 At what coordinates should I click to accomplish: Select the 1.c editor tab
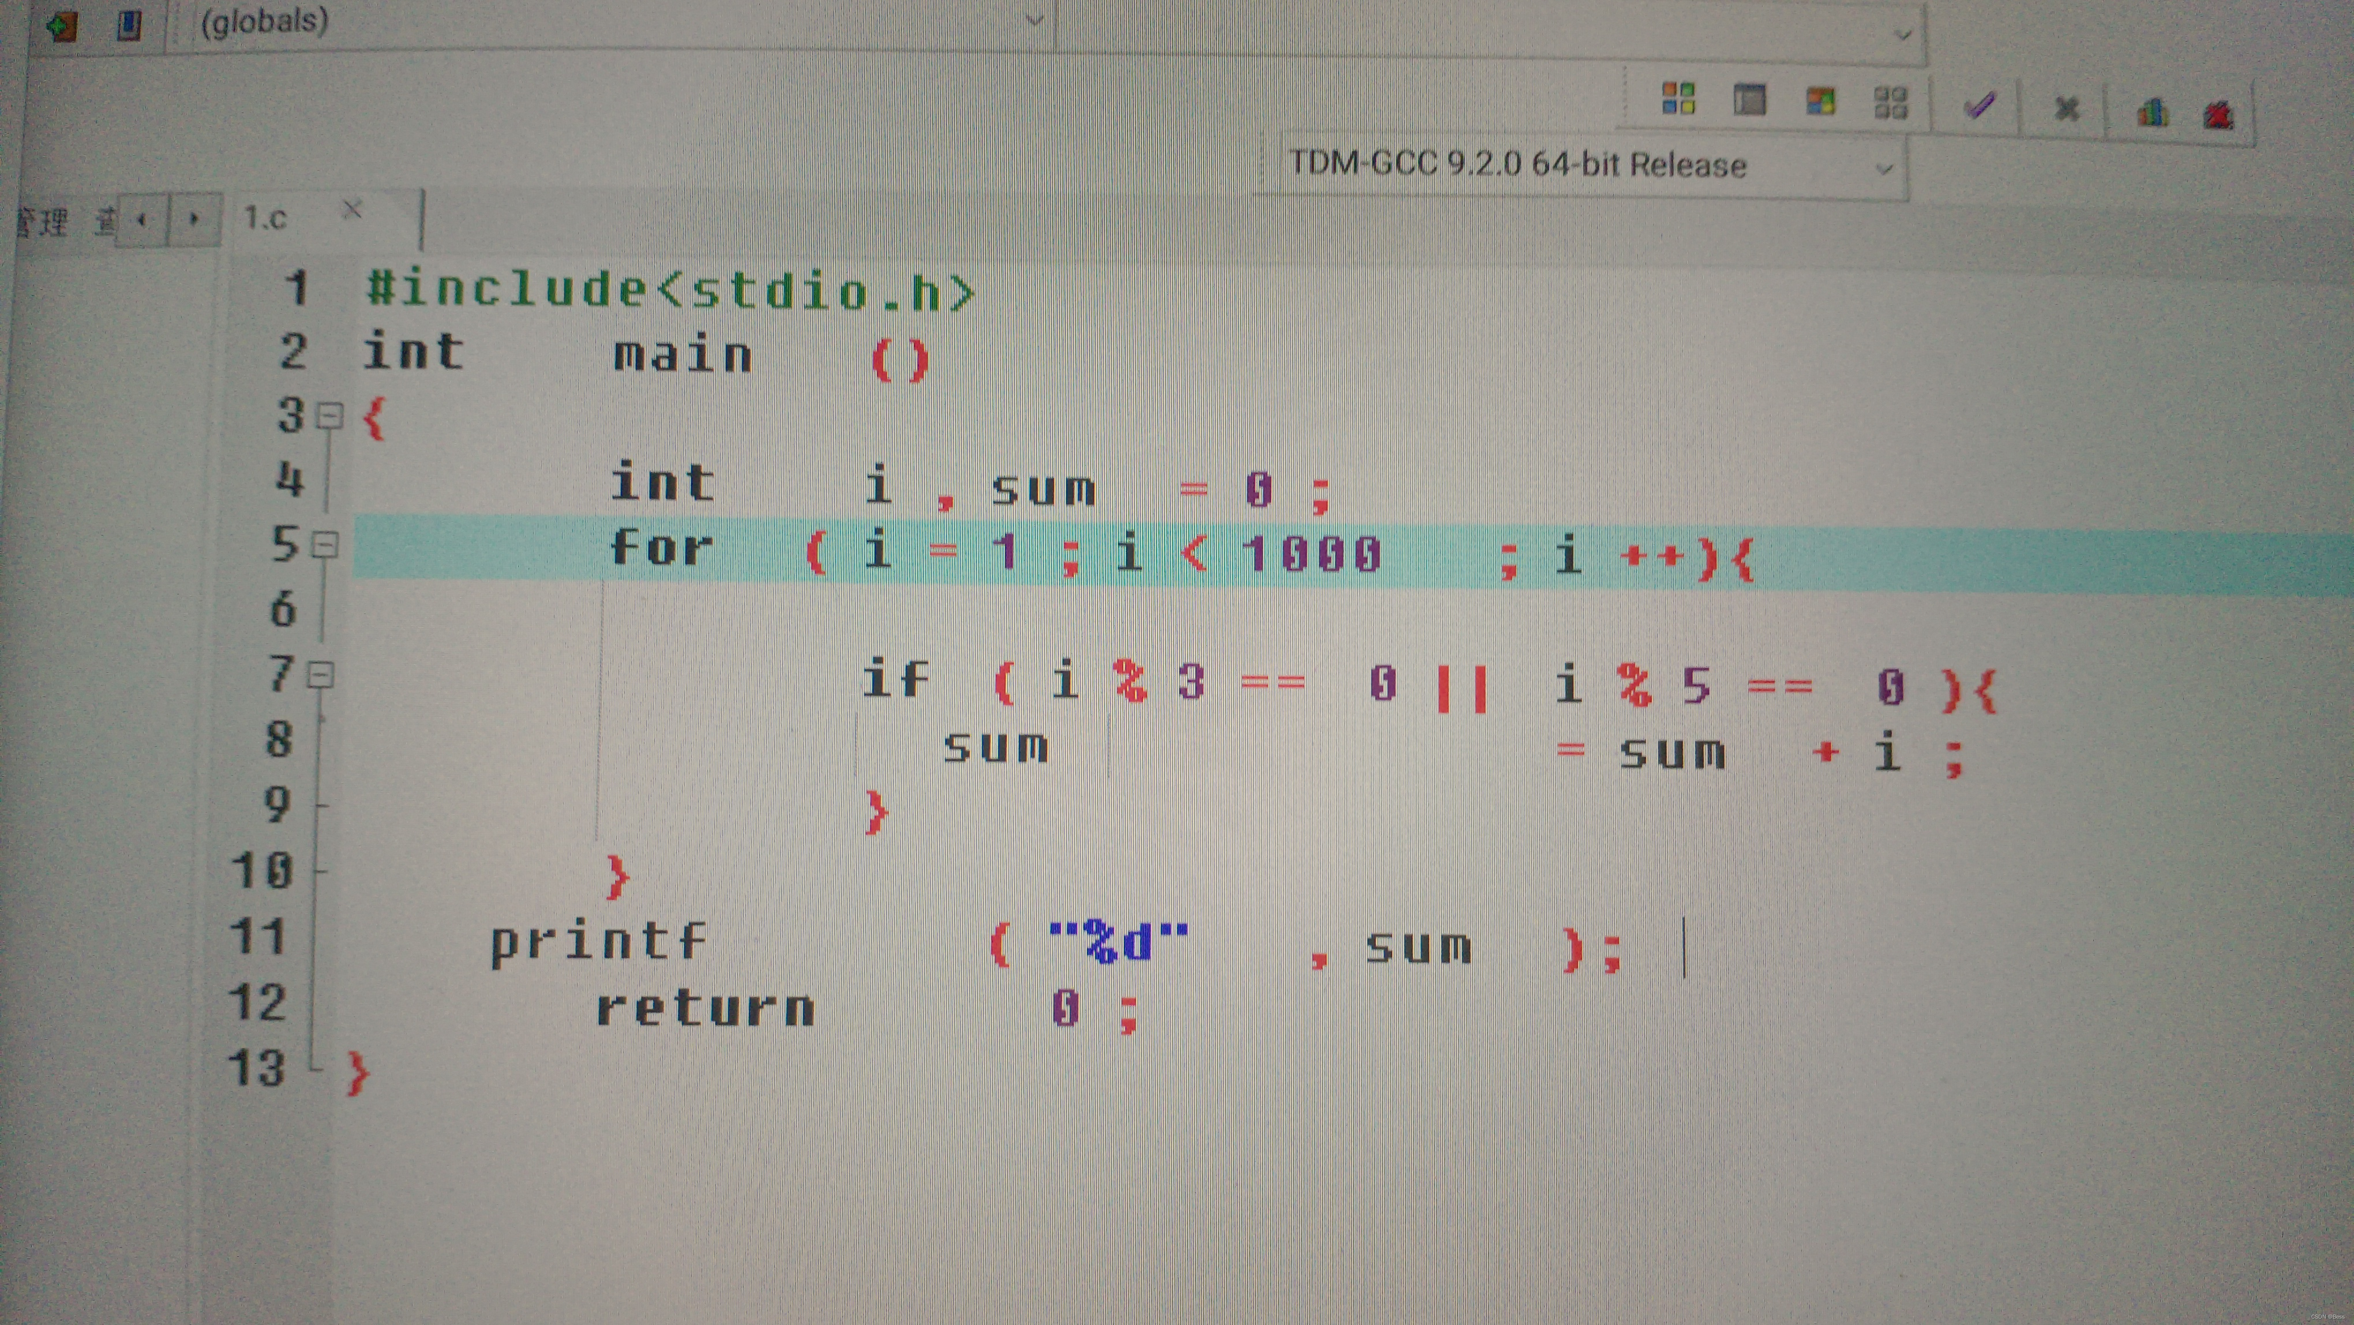(266, 218)
